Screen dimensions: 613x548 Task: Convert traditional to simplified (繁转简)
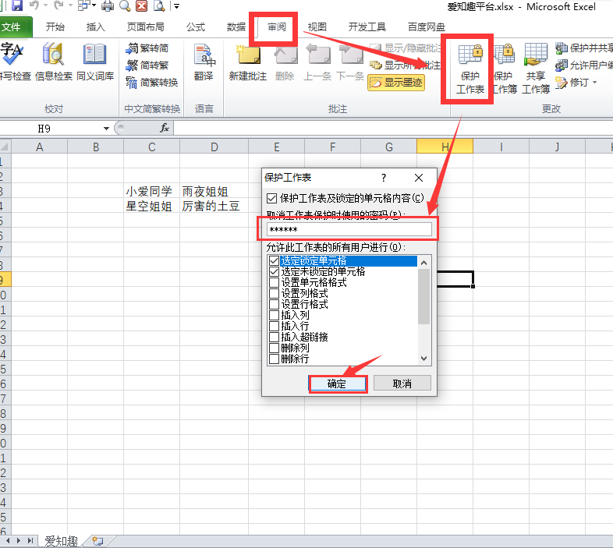tap(147, 48)
